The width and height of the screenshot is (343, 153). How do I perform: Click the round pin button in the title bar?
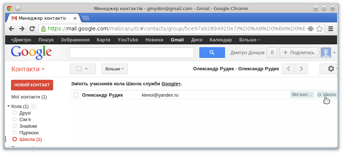18,8
